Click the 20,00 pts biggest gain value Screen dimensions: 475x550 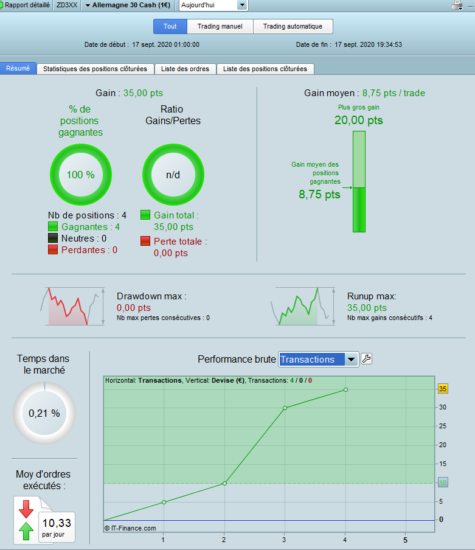coord(359,120)
